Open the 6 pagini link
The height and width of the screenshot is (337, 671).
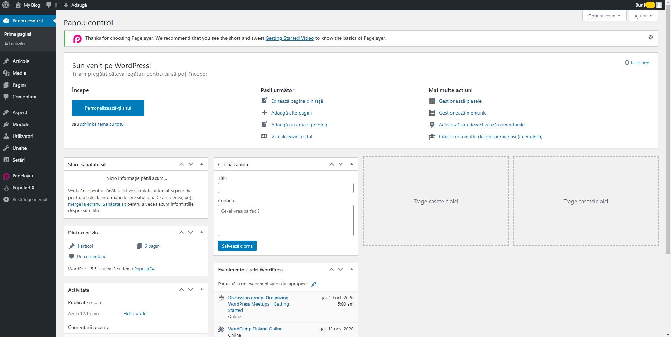tap(153, 246)
